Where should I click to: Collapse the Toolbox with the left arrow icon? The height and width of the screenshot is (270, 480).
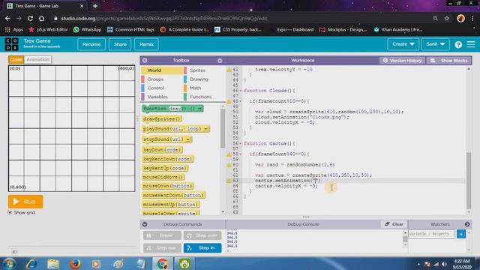click(x=145, y=60)
